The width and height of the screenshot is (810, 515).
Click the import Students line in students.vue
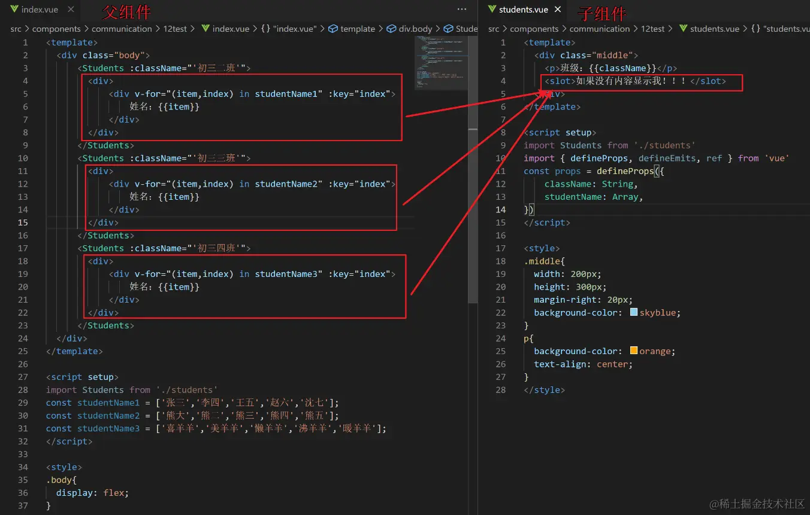(x=609, y=145)
